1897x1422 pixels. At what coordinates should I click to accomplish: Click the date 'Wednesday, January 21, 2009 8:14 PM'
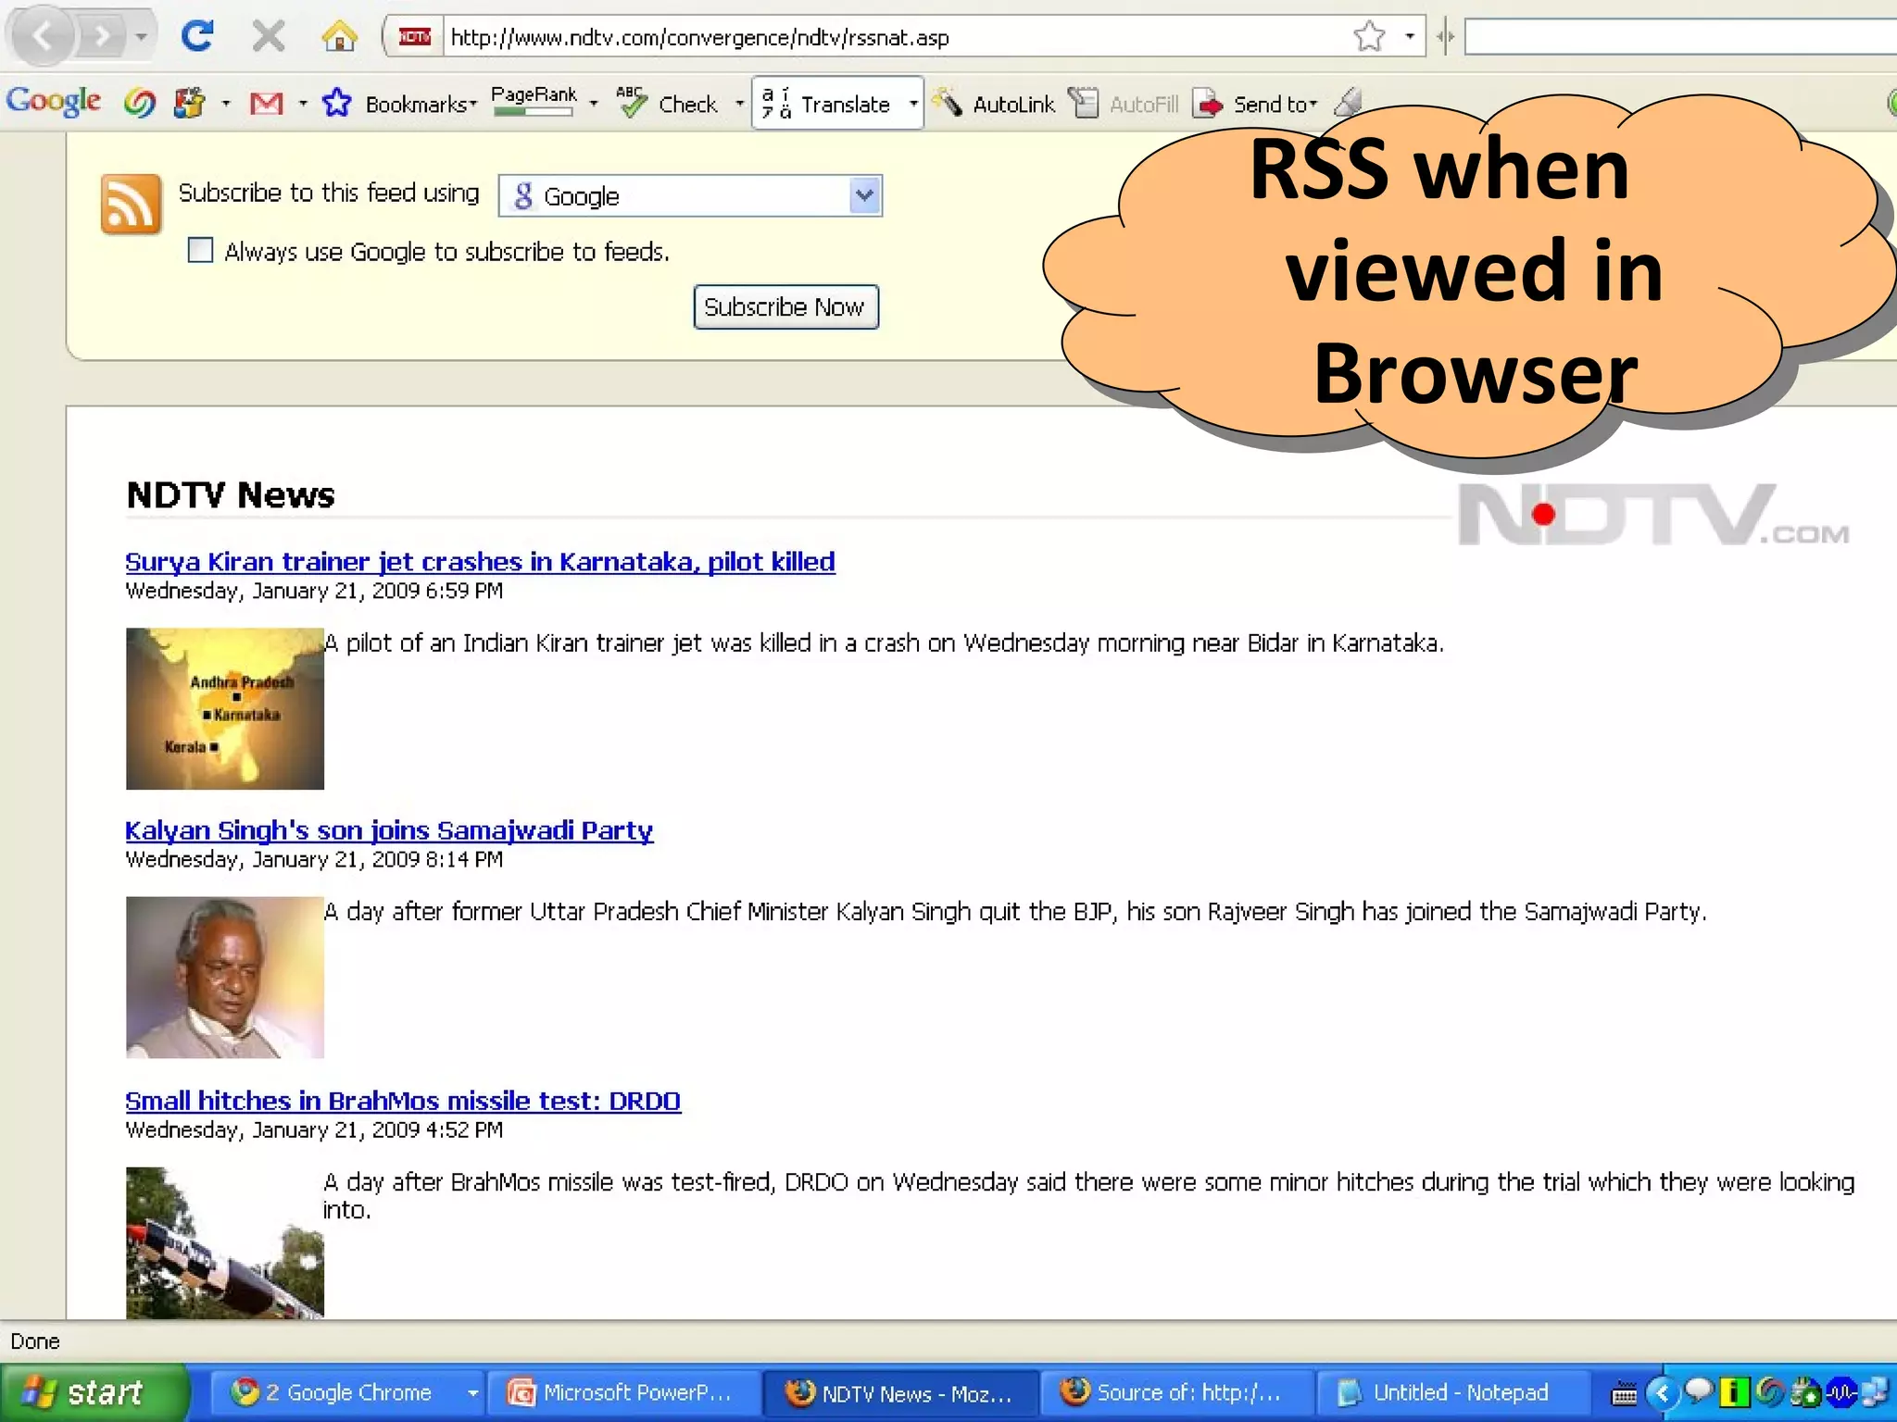click(314, 859)
